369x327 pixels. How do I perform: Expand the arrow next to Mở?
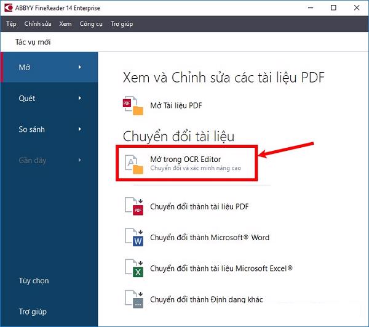pos(80,67)
